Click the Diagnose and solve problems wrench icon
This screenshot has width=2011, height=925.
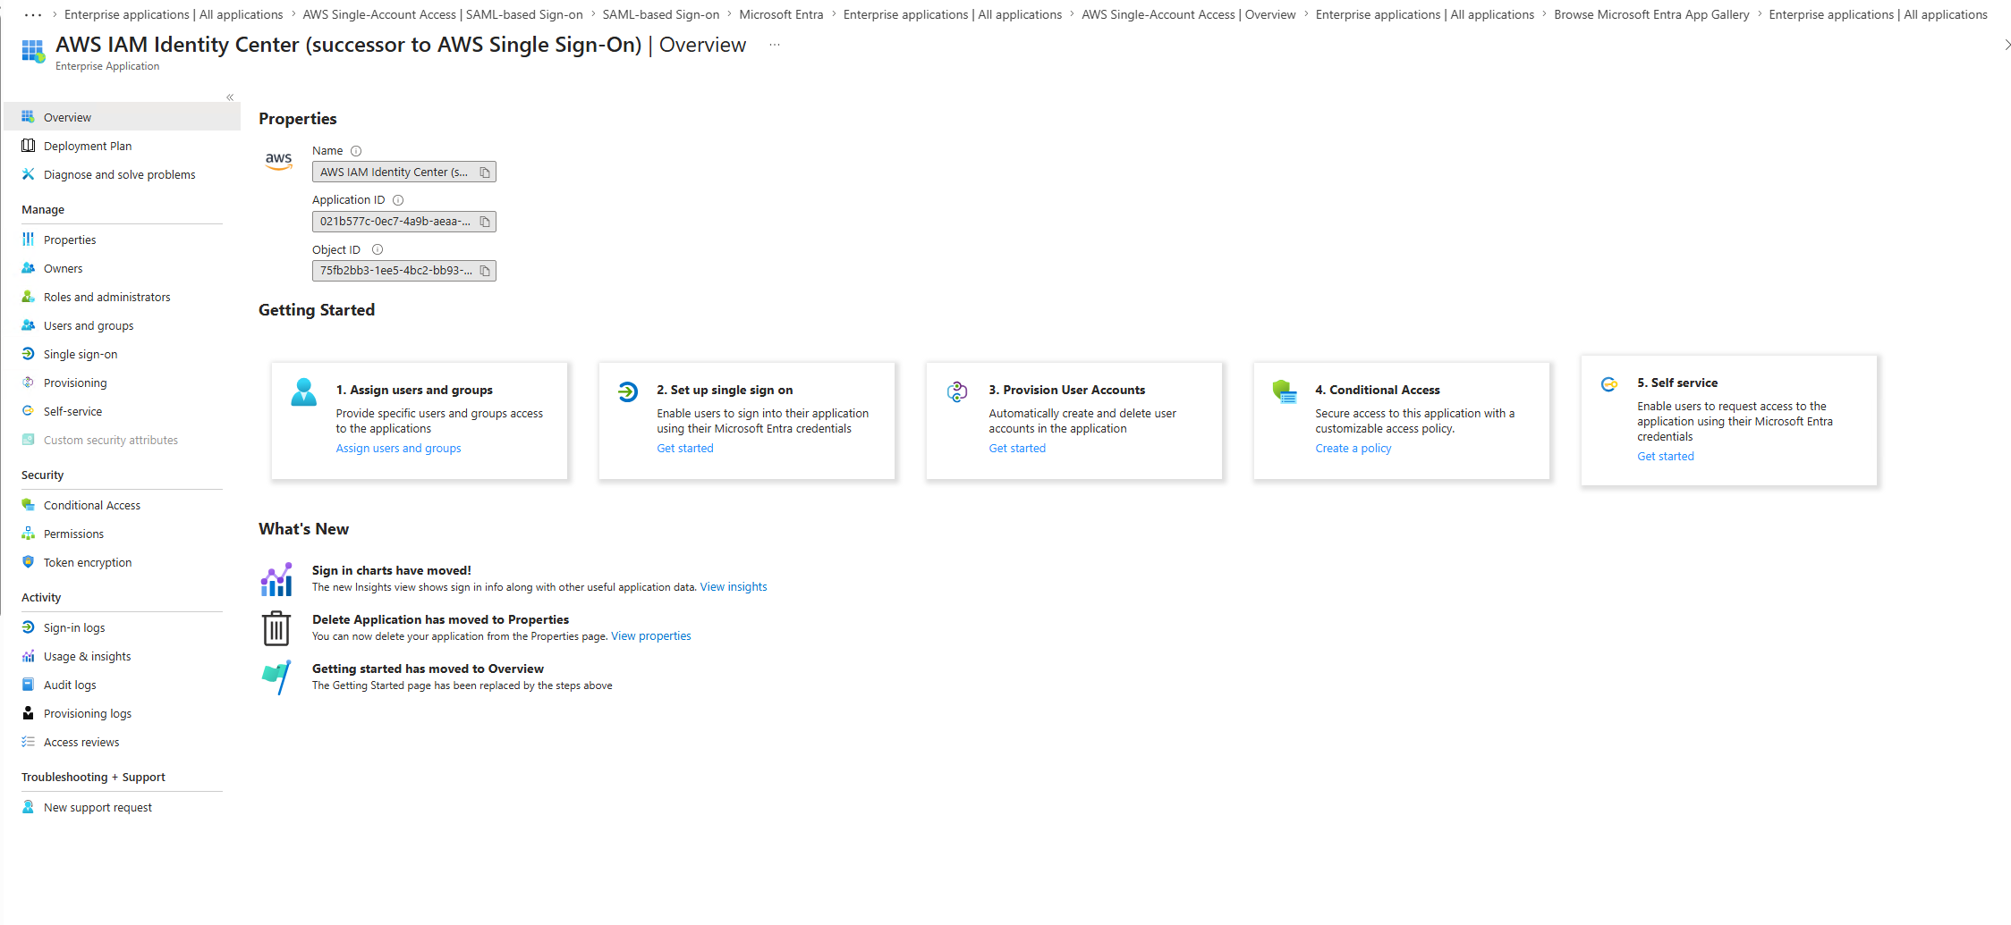click(28, 174)
